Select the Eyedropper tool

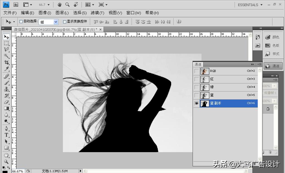click(6, 69)
